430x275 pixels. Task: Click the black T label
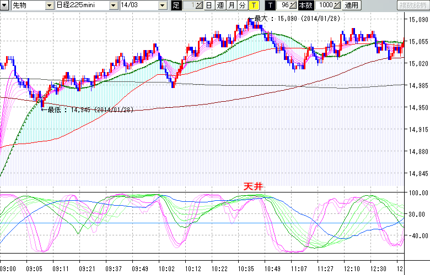click(270, 5)
